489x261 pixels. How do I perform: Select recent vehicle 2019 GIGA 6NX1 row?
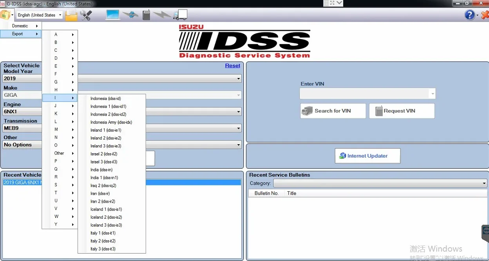(122, 182)
